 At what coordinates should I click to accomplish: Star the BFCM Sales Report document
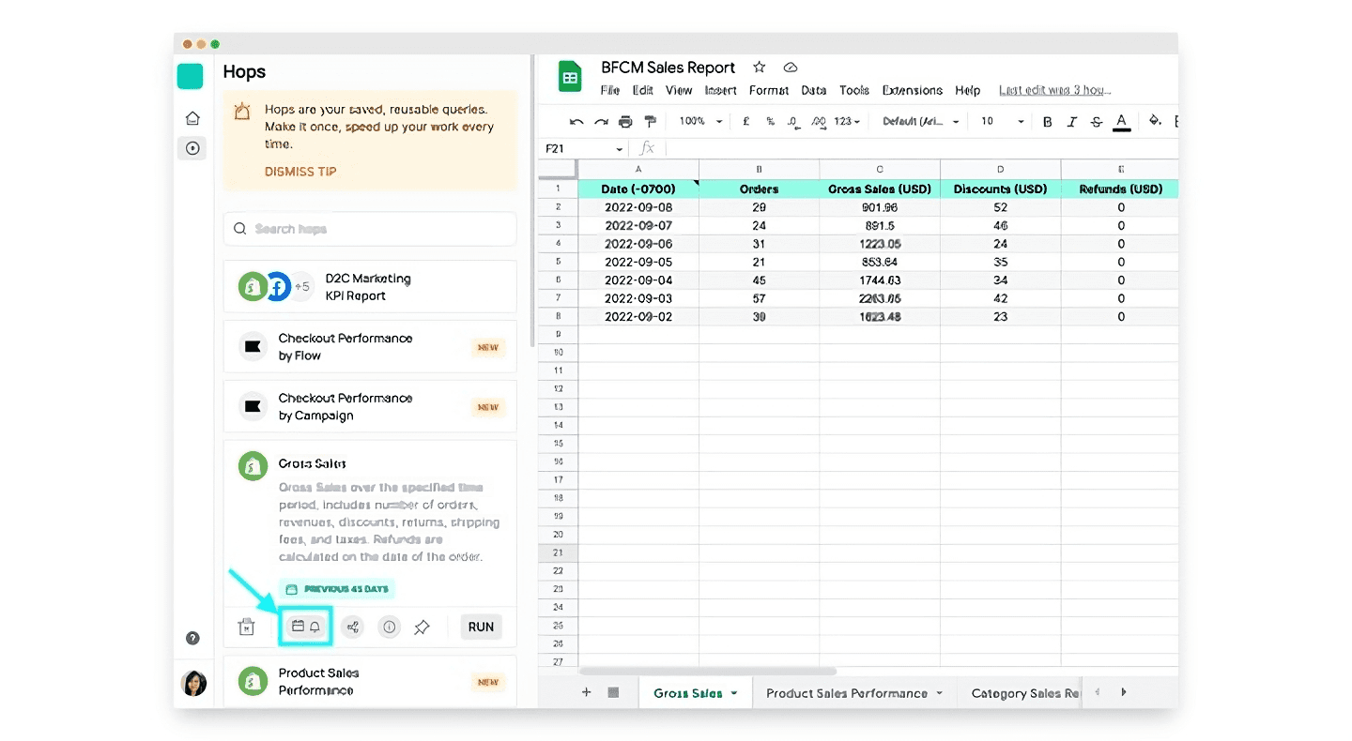pos(759,68)
